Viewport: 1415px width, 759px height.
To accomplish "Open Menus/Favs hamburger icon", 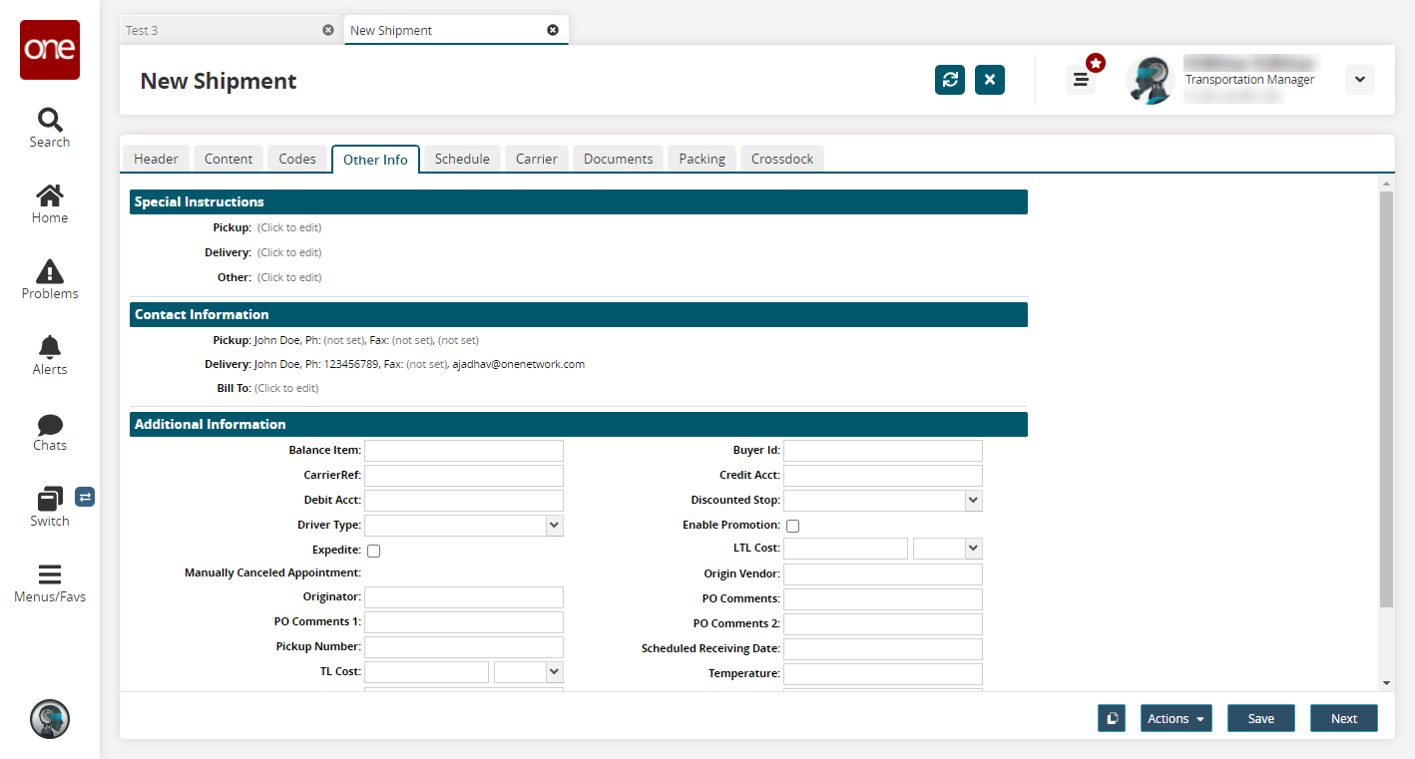I will [x=49, y=574].
